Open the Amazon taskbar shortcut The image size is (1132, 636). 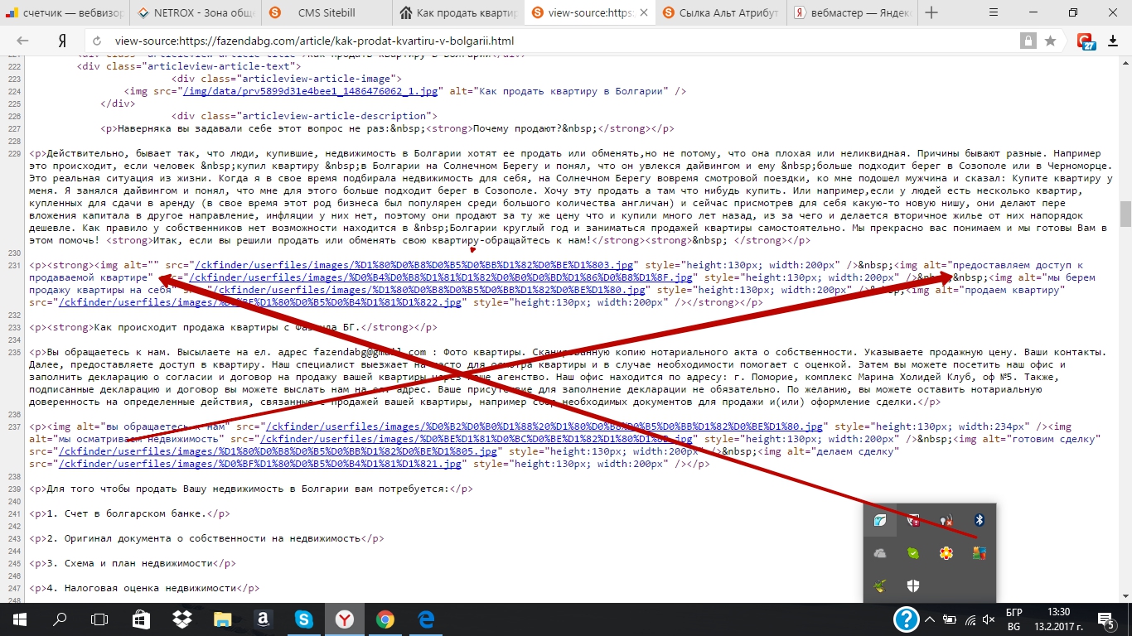(x=263, y=619)
